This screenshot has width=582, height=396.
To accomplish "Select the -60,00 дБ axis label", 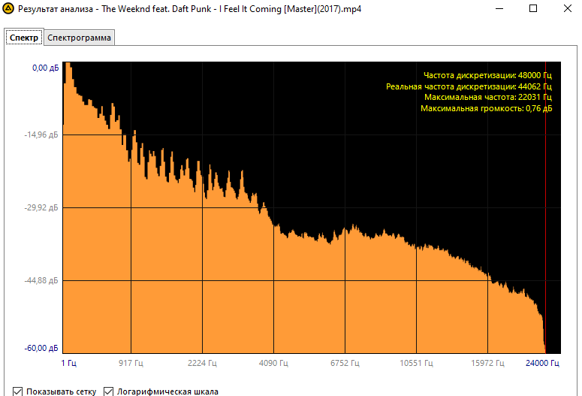I will 41,349.
